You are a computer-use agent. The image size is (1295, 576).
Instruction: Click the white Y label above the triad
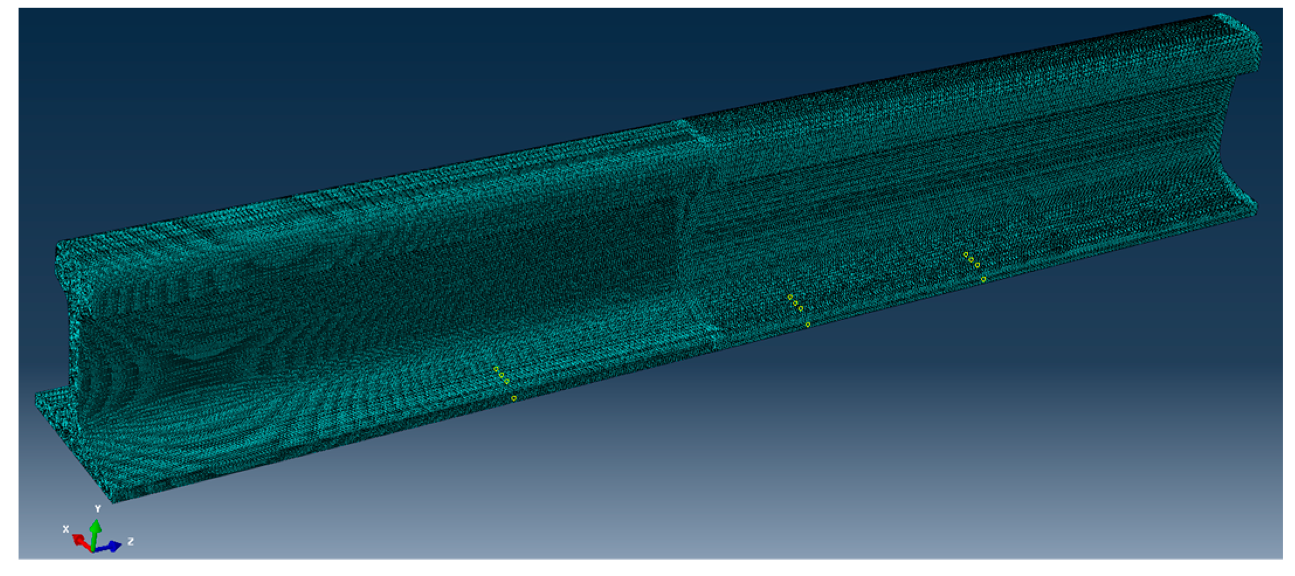[x=98, y=509]
